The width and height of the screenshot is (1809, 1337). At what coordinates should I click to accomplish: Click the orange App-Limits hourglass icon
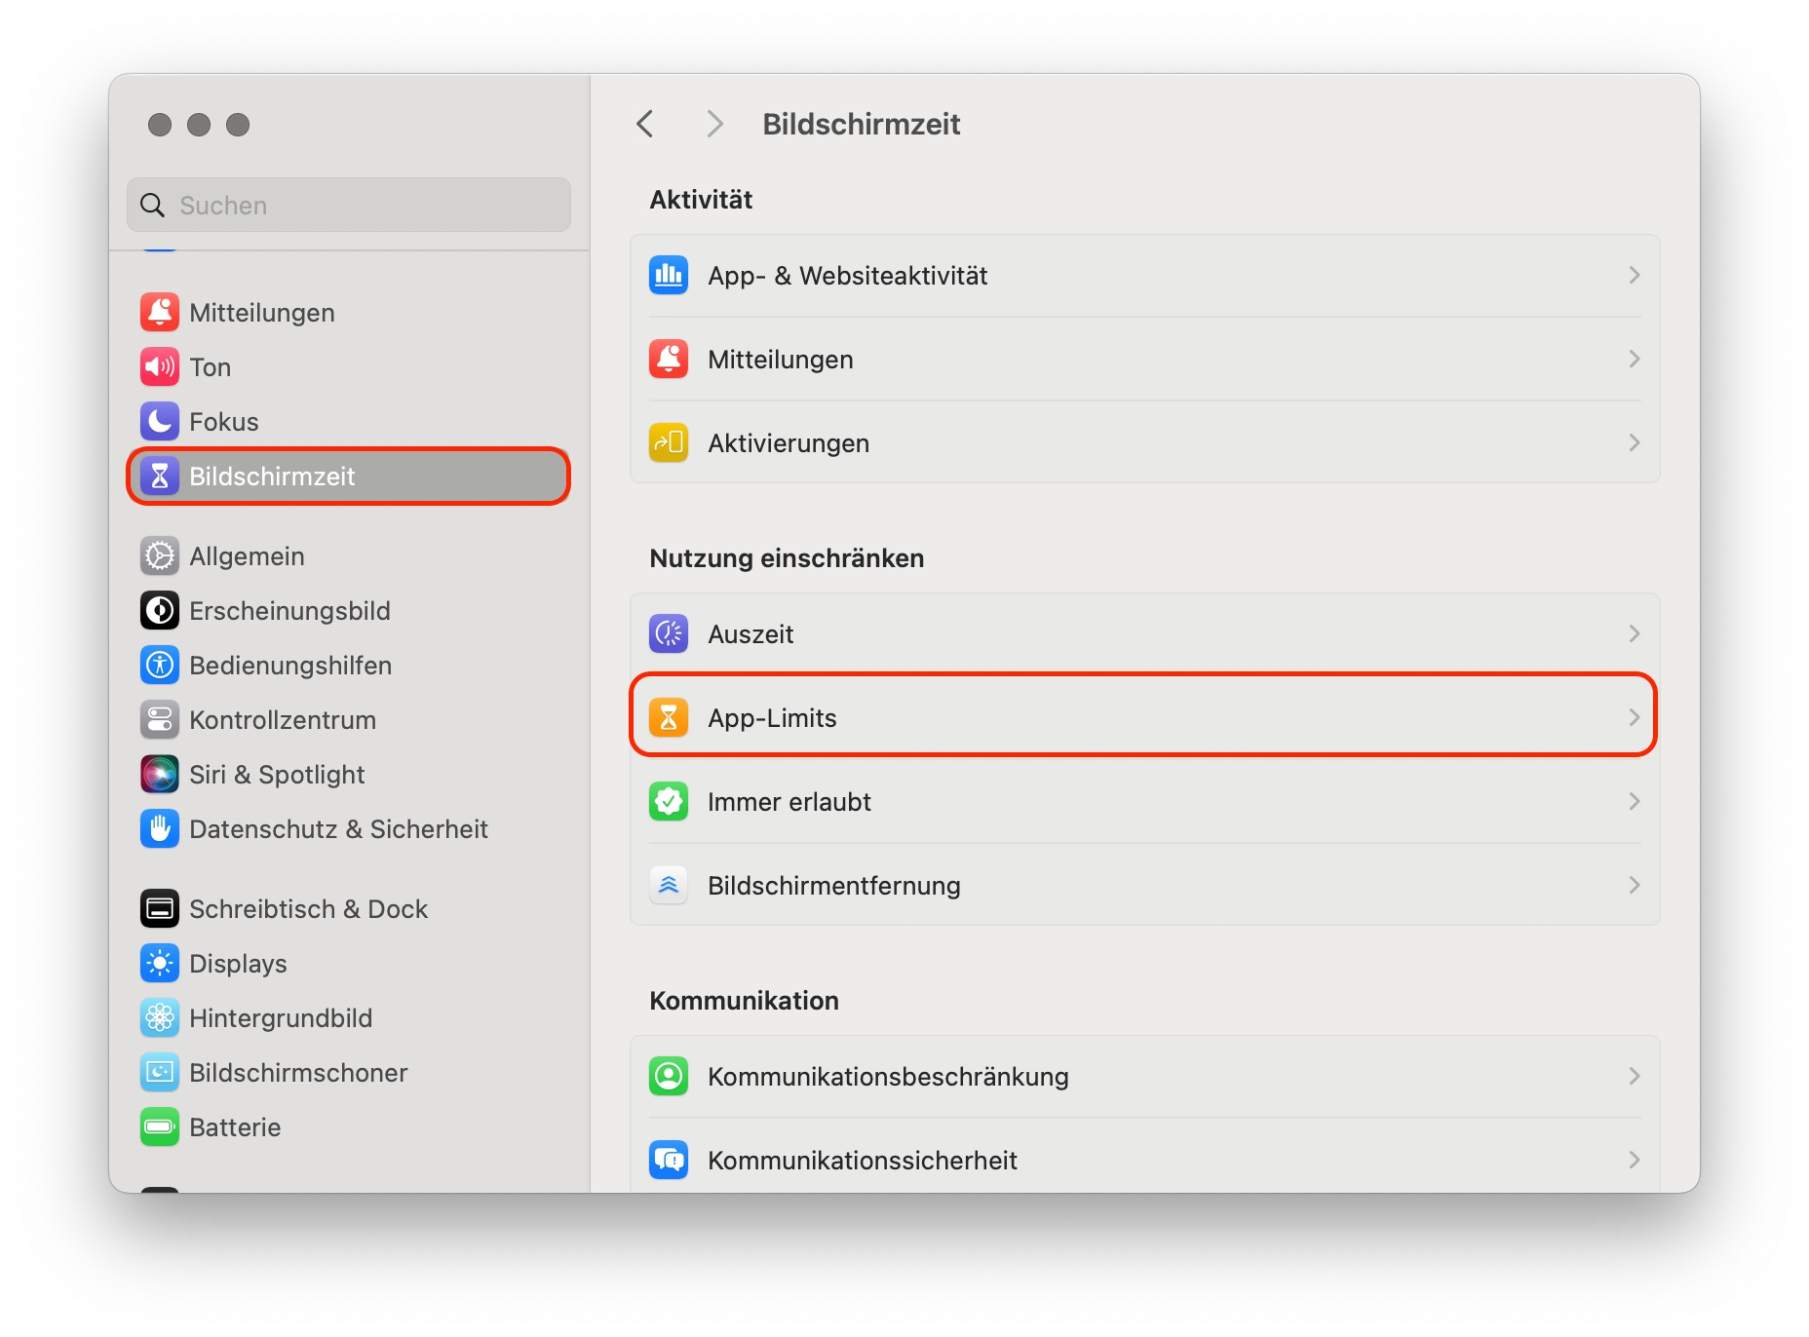(x=669, y=718)
